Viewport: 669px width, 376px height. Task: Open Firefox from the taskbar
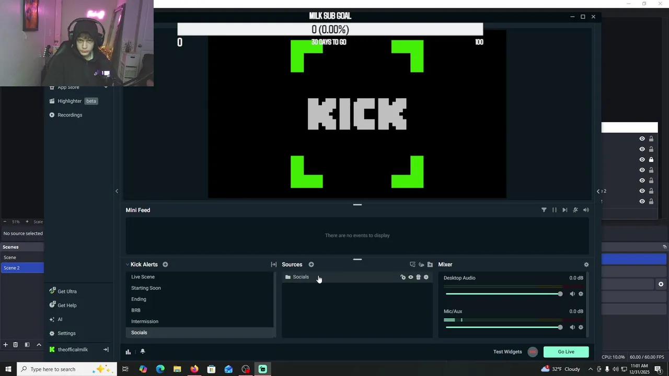[x=194, y=369]
